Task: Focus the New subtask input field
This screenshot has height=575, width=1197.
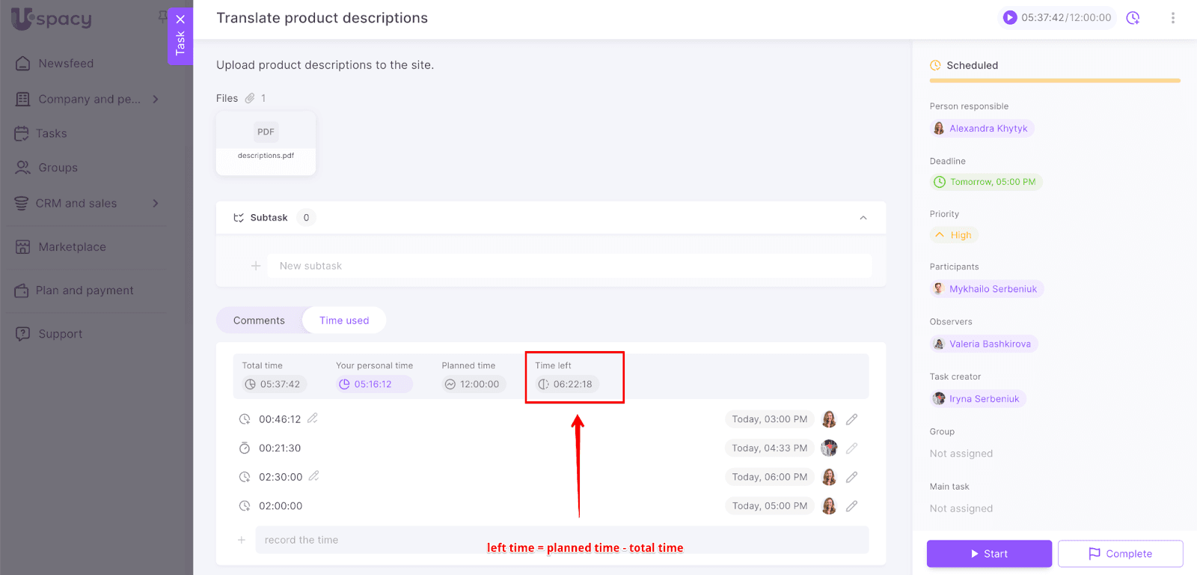Action: (x=570, y=266)
